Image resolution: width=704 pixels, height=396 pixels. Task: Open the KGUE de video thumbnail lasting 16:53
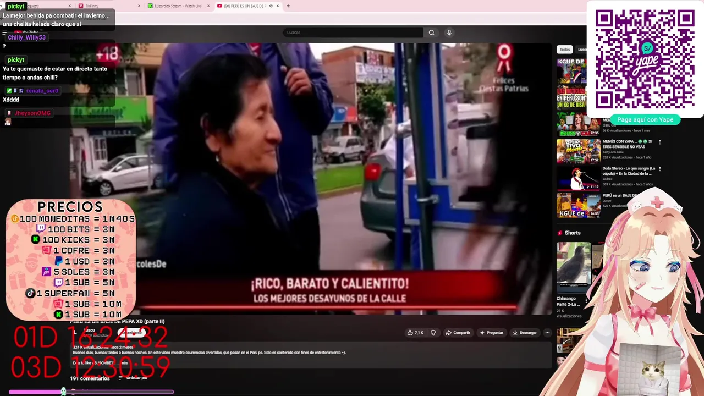[578, 205]
